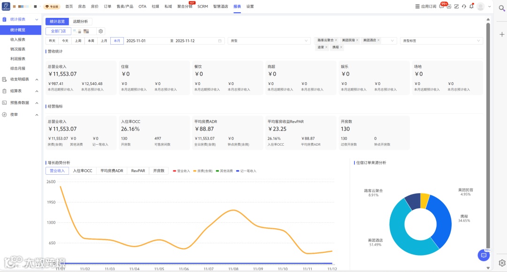Expand the 预售券数据 sidebar group
Image resolution: width=507 pixels, height=272 pixels.
point(37,103)
